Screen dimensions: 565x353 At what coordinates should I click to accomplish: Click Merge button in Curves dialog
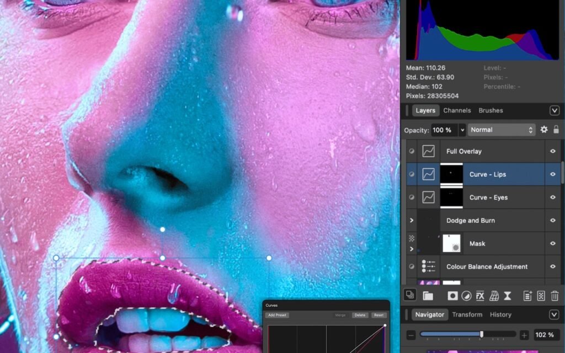pos(340,315)
